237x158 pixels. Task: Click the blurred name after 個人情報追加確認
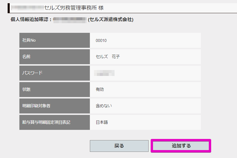click(70, 20)
